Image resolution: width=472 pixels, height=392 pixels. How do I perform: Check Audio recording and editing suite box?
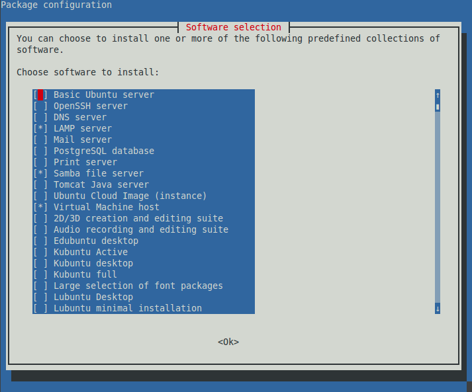[40, 229]
